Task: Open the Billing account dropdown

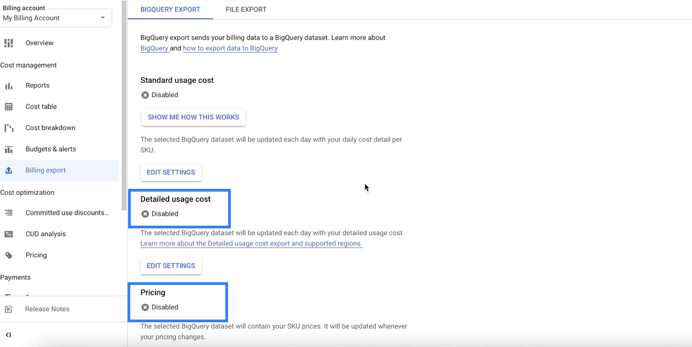Action: (56, 18)
